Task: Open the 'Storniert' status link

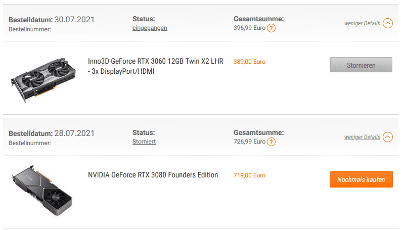Action: coord(144,142)
